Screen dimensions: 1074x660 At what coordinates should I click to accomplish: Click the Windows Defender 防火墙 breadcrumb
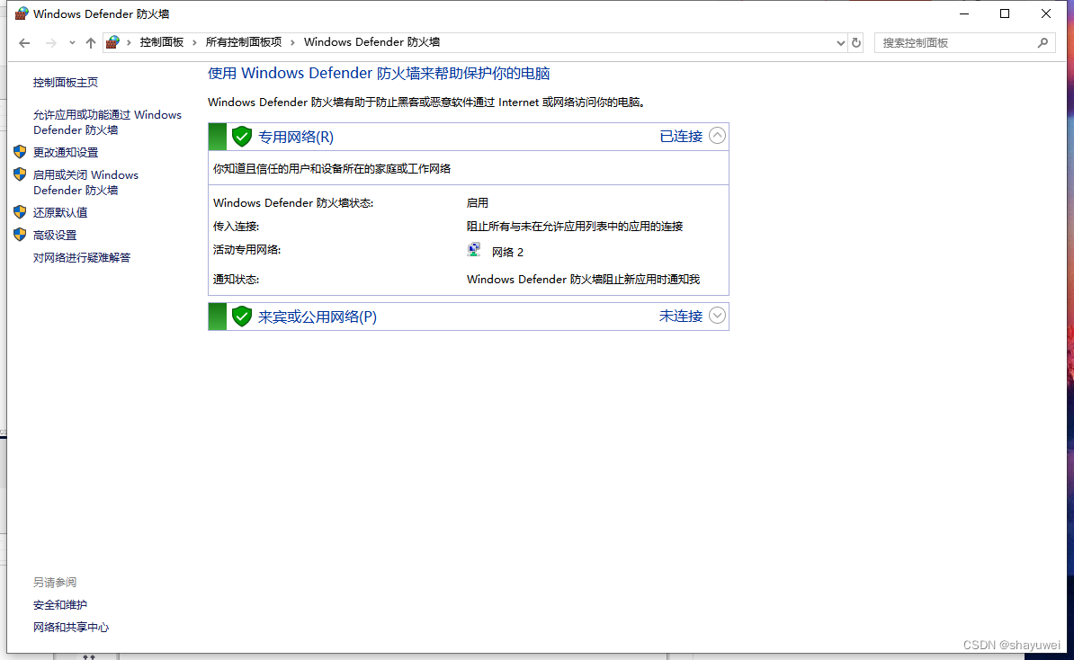[371, 42]
